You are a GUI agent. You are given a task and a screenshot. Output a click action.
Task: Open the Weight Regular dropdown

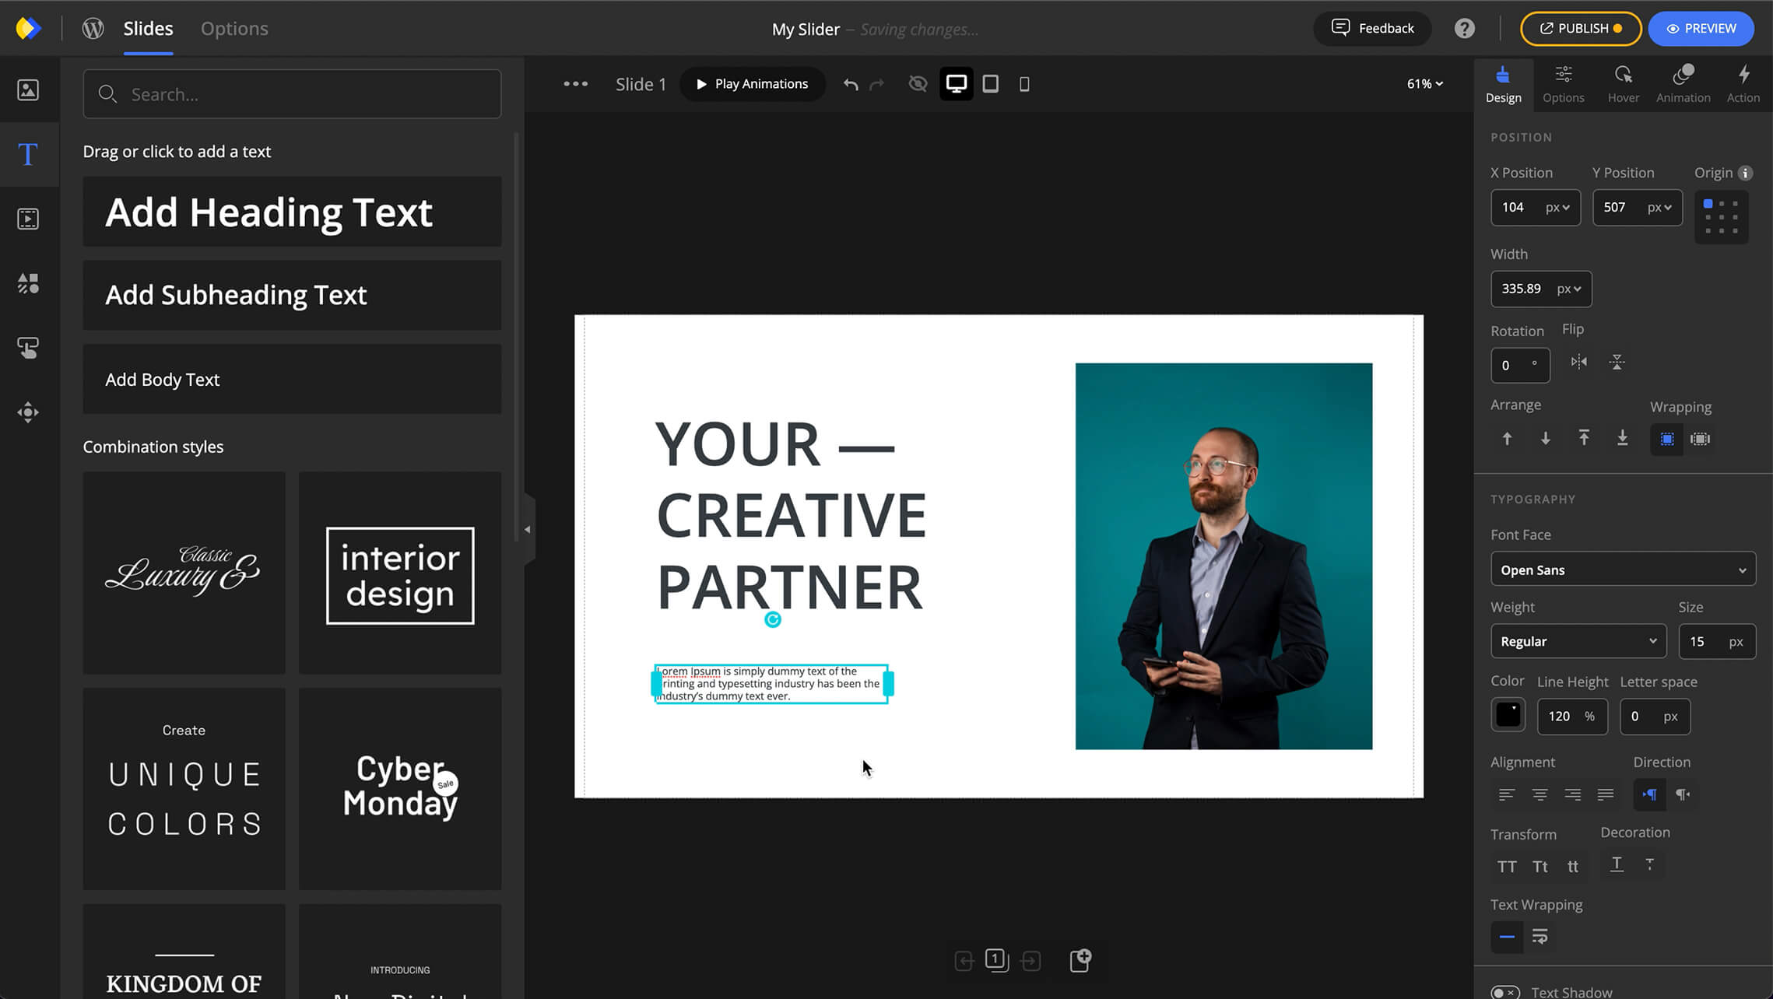click(x=1578, y=642)
